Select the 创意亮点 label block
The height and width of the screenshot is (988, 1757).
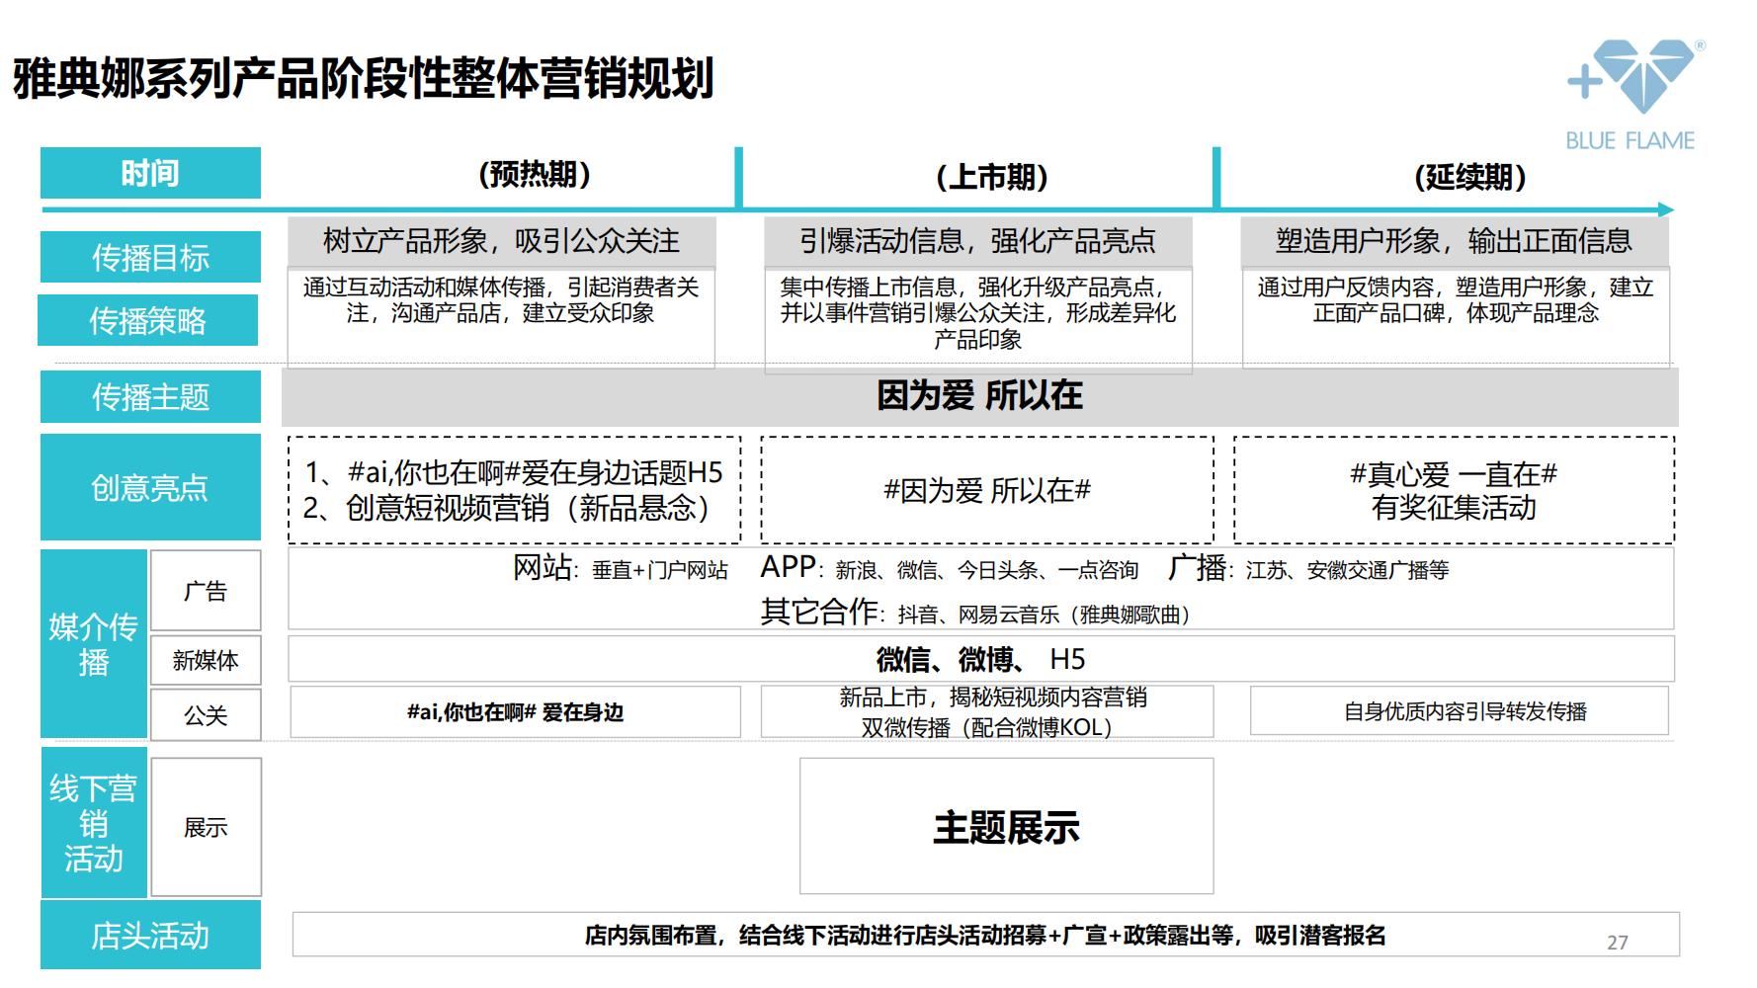coord(149,488)
